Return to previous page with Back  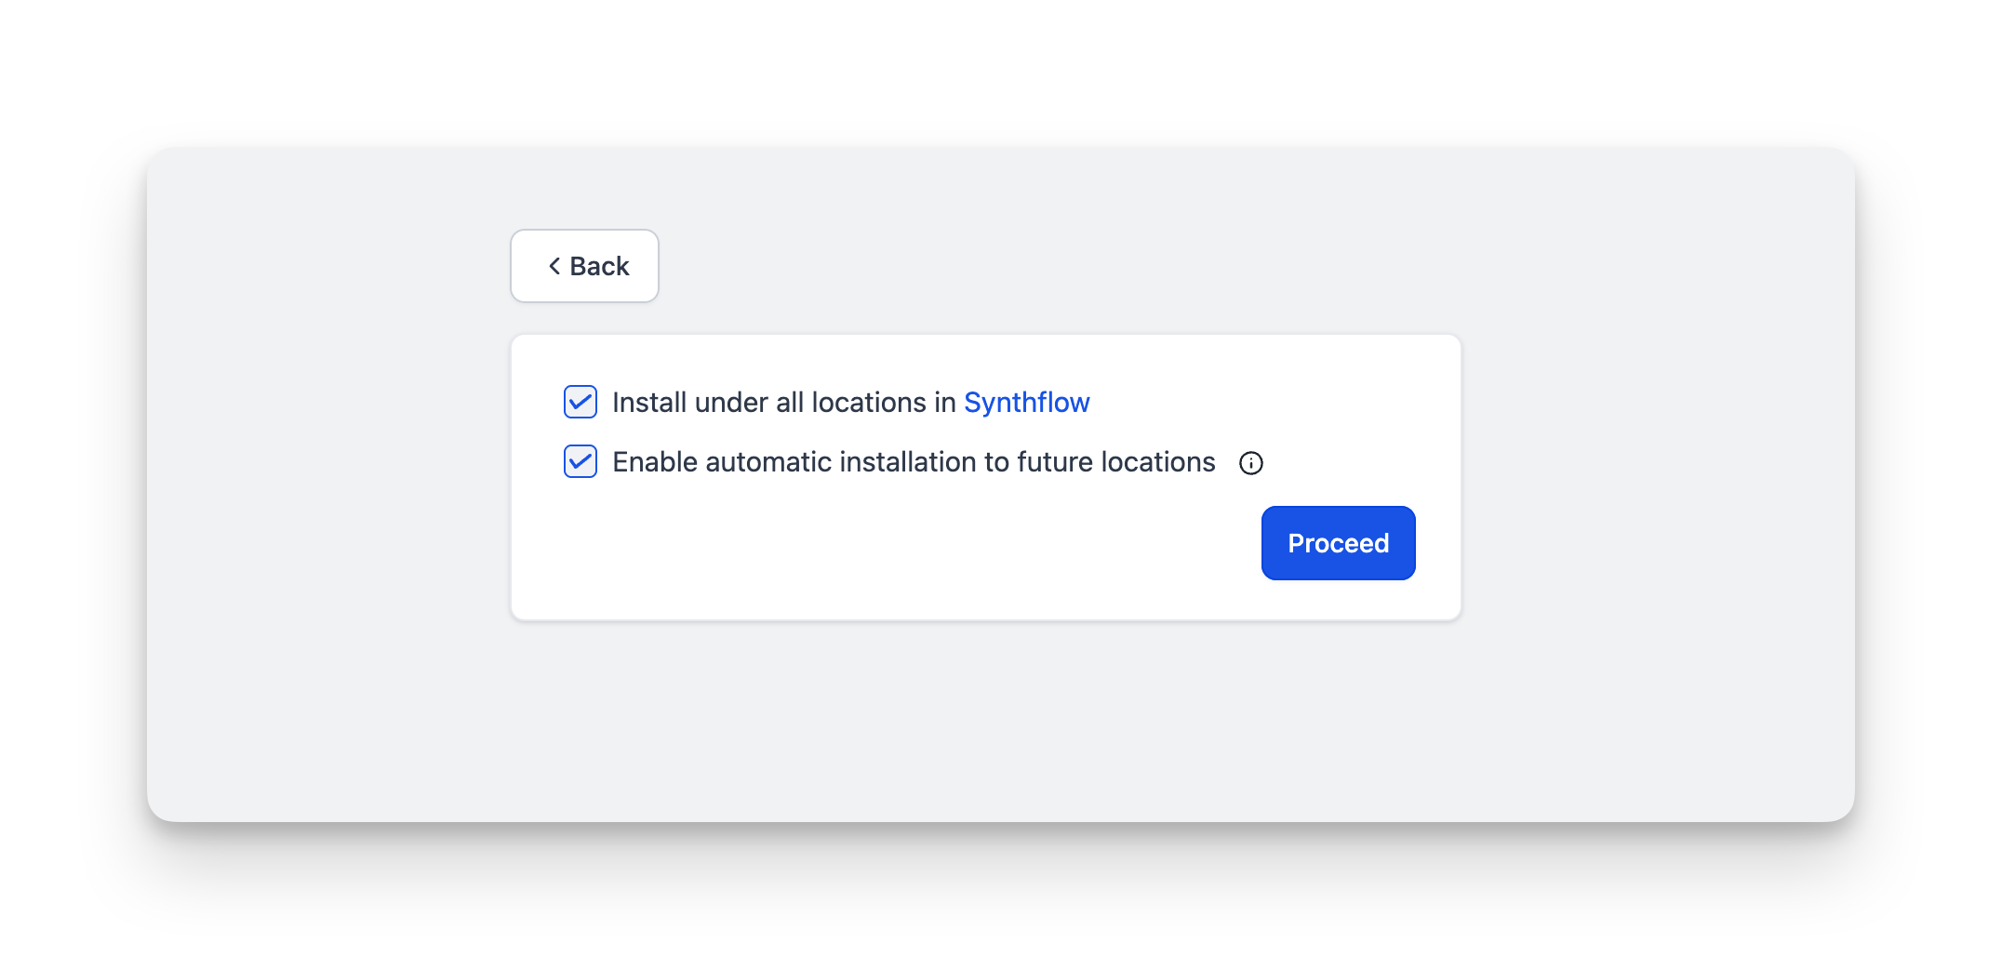pos(585,266)
